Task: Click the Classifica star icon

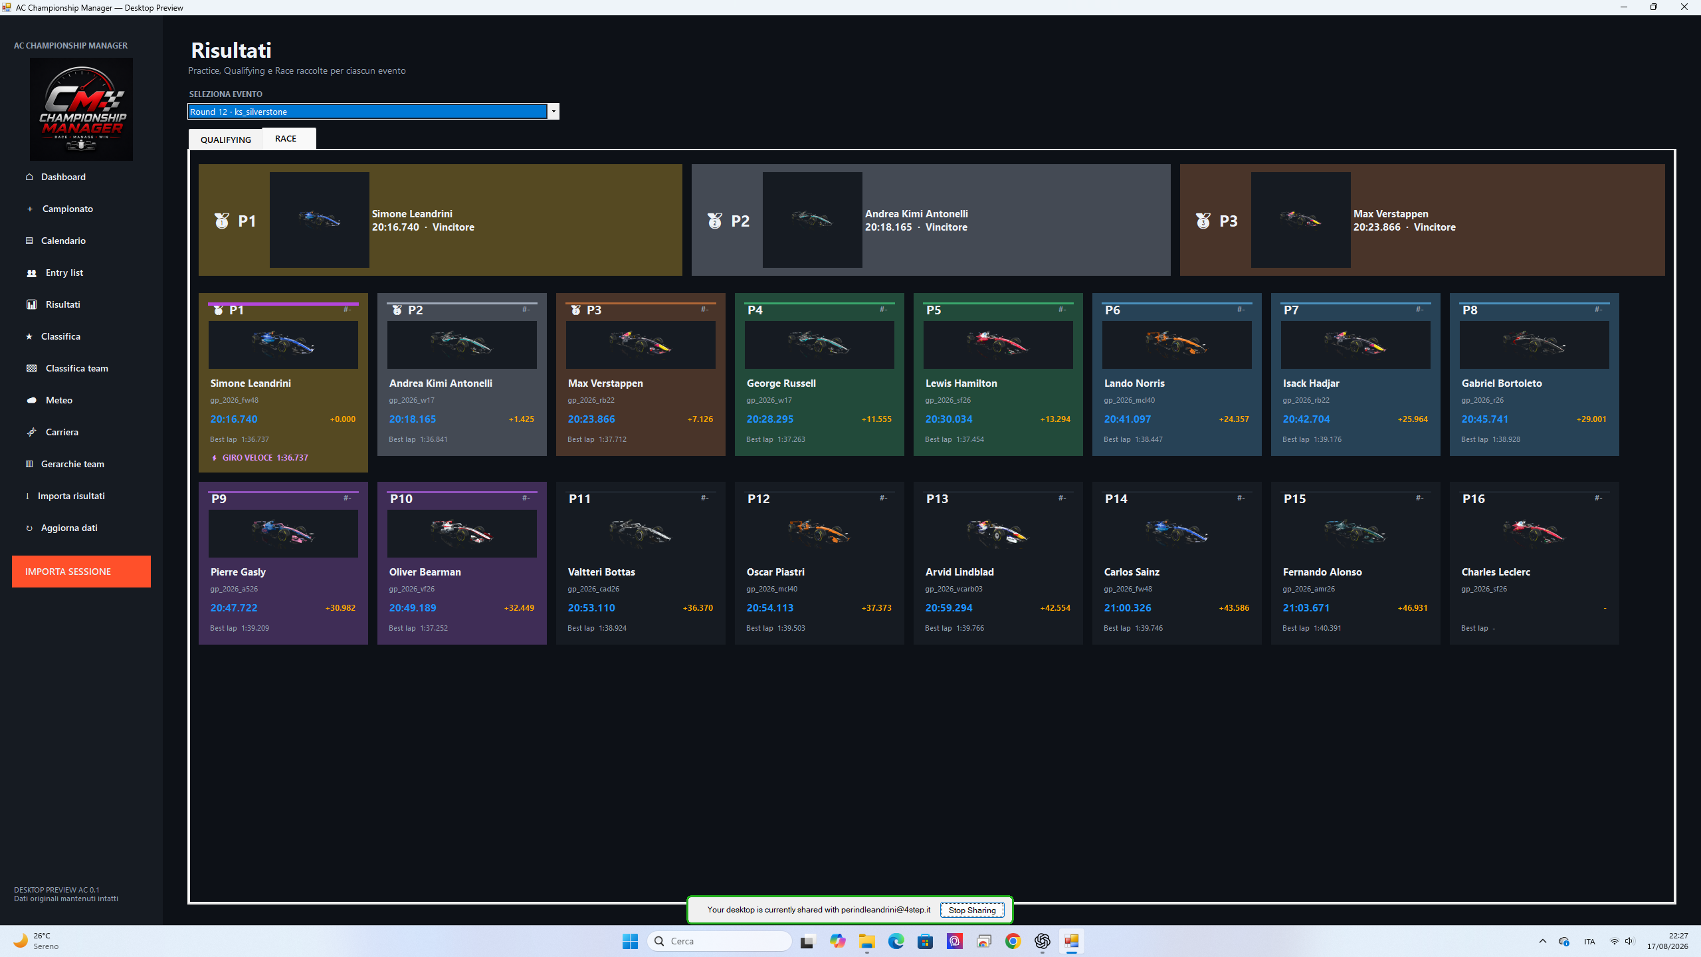Action: point(29,336)
